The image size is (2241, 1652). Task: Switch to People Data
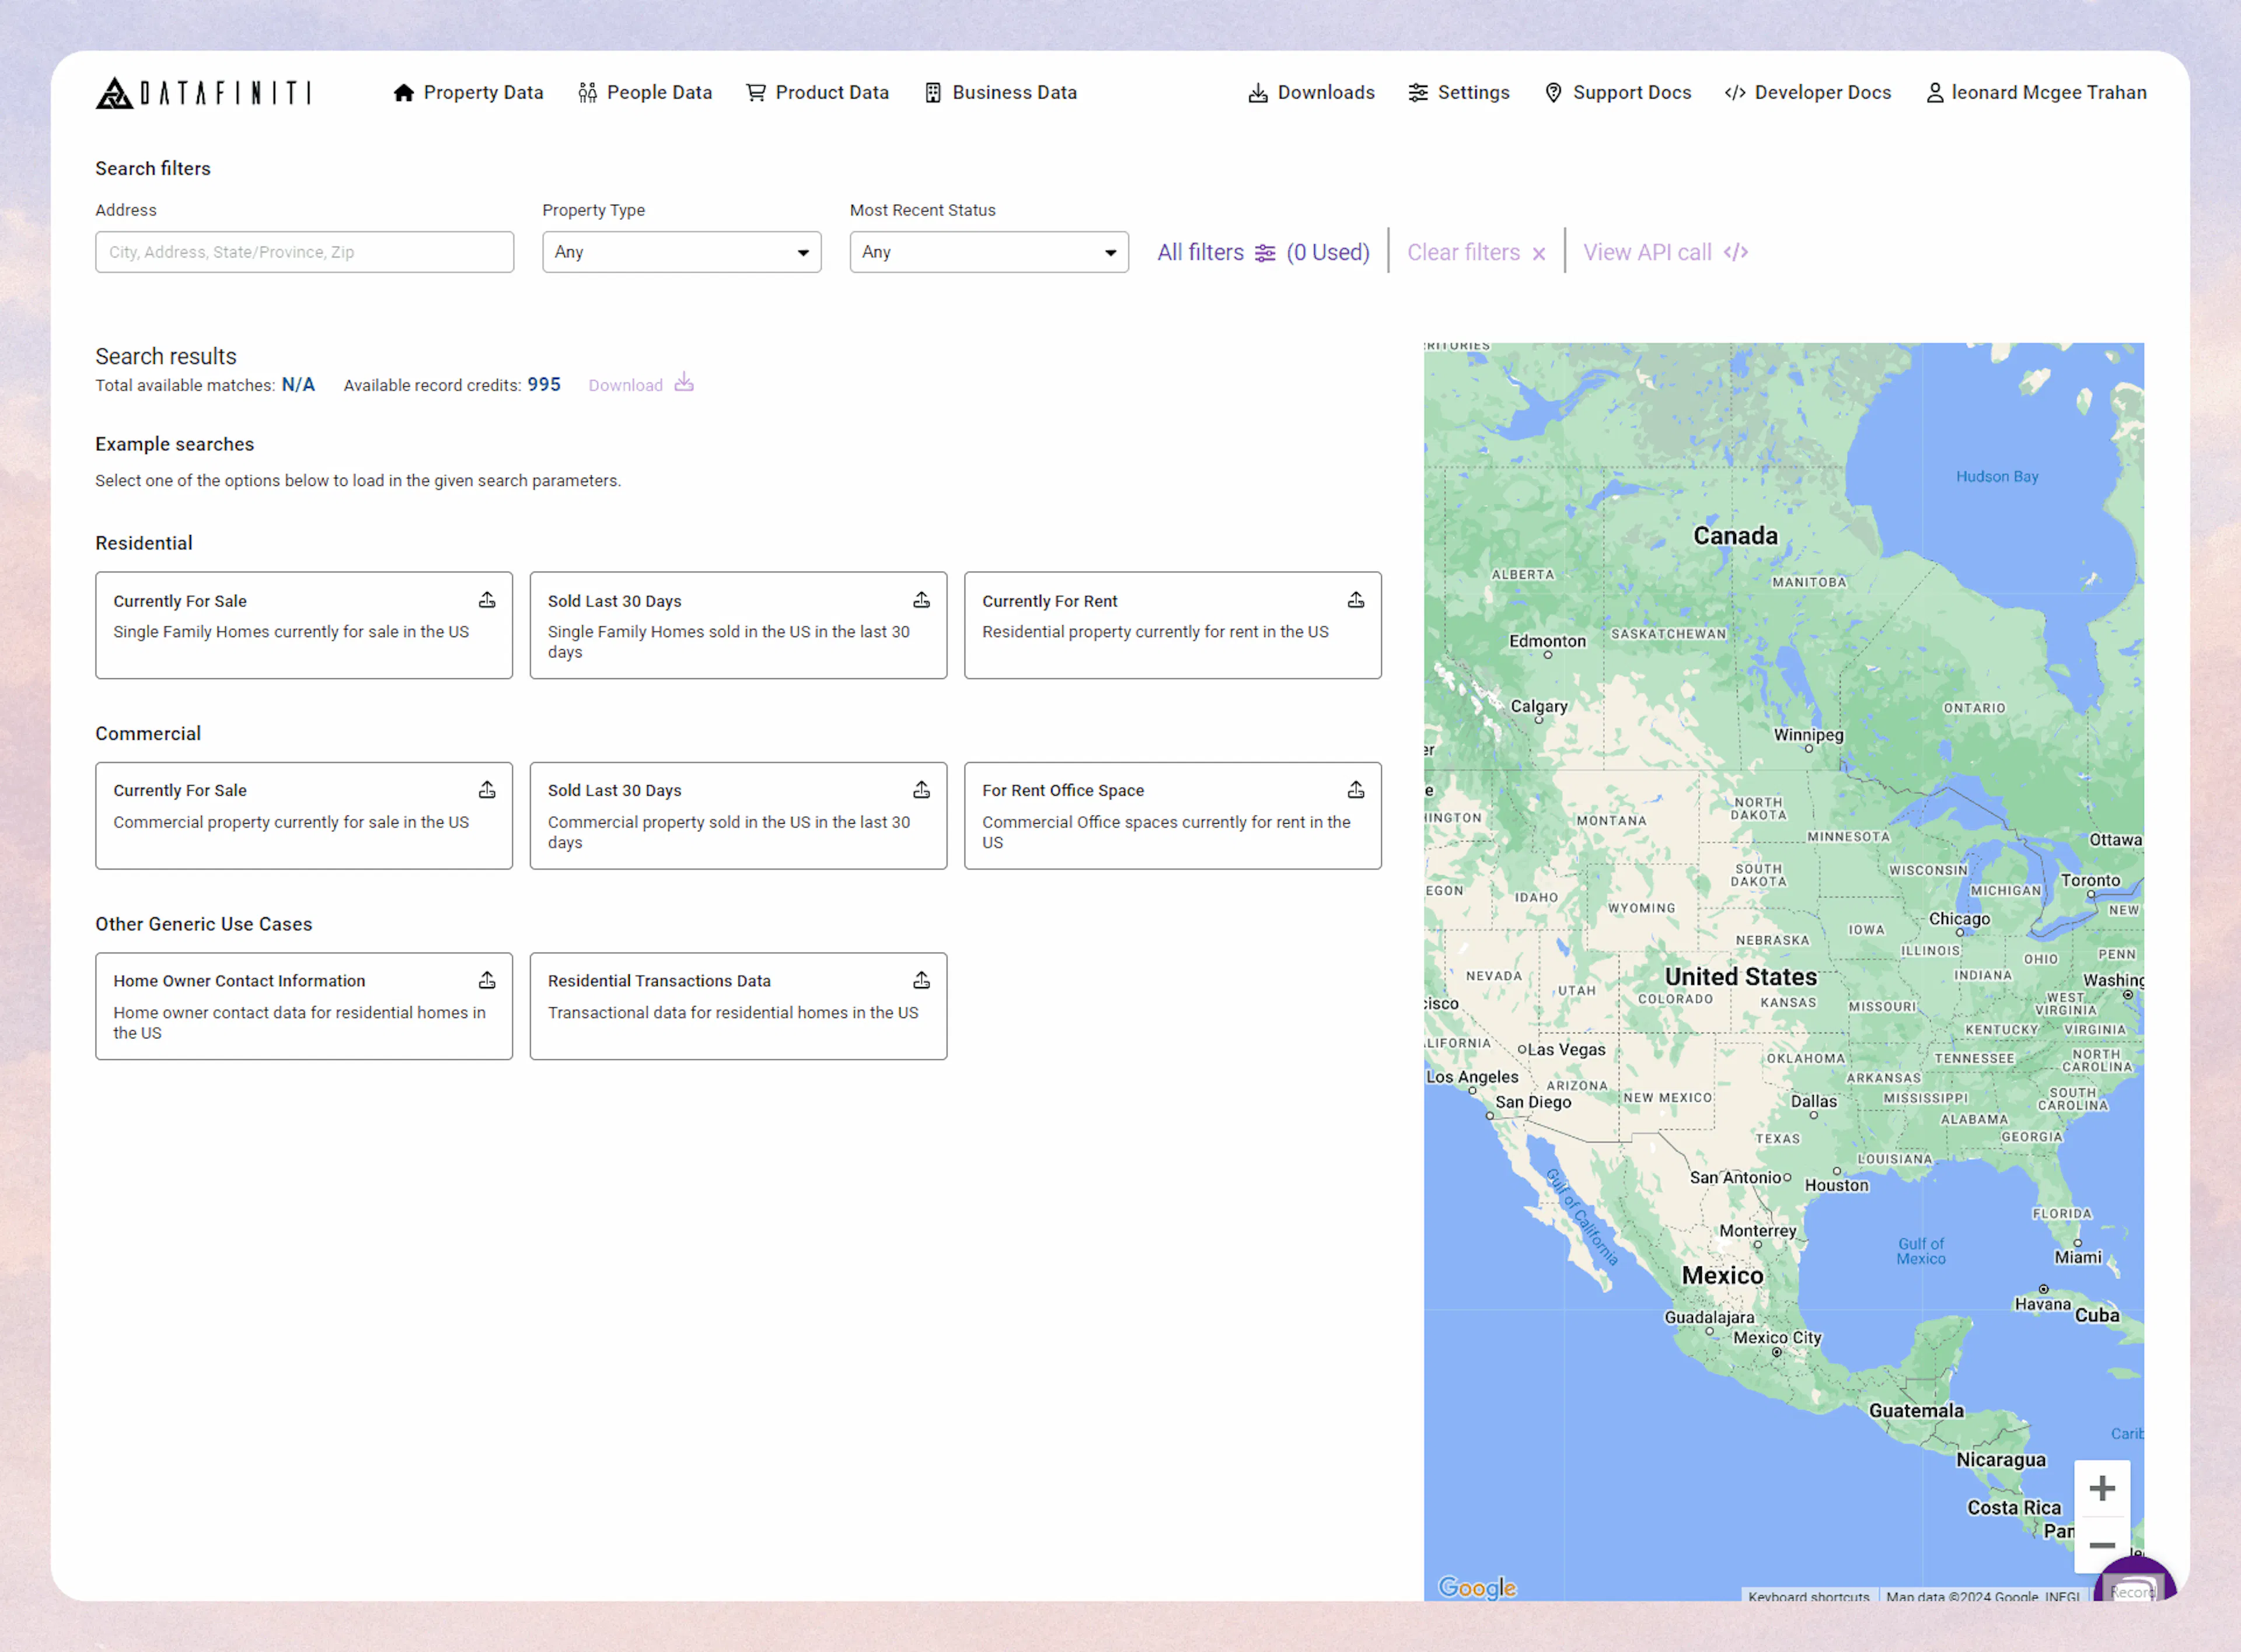pyautogui.click(x=644, y=92)
